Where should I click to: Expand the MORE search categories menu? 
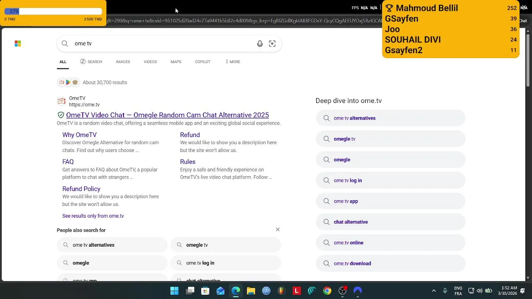coord(233,62)
